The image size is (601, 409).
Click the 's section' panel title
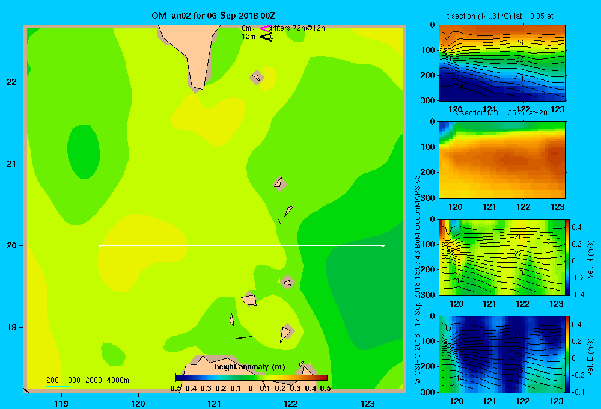coord(501,113)
